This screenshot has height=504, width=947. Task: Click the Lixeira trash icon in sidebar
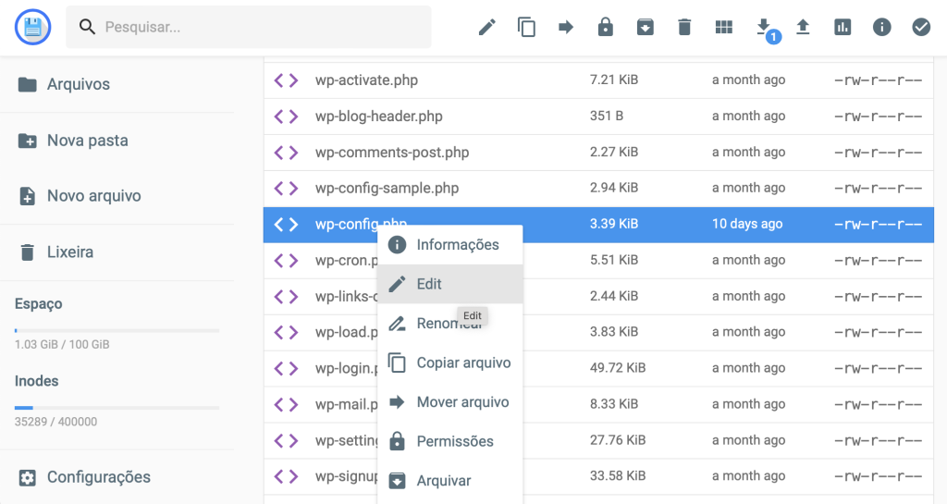tap(27, 252)
